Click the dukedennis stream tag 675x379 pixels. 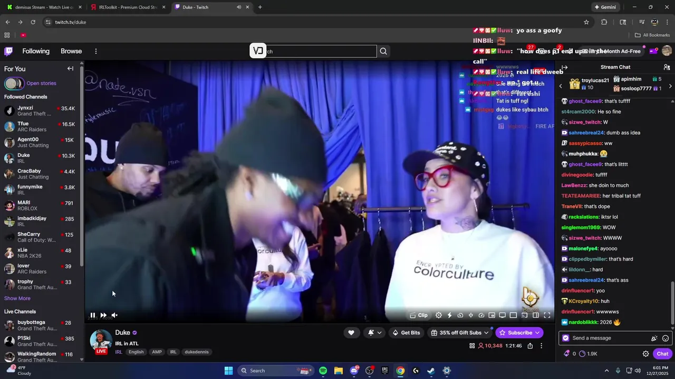point(197,352)
